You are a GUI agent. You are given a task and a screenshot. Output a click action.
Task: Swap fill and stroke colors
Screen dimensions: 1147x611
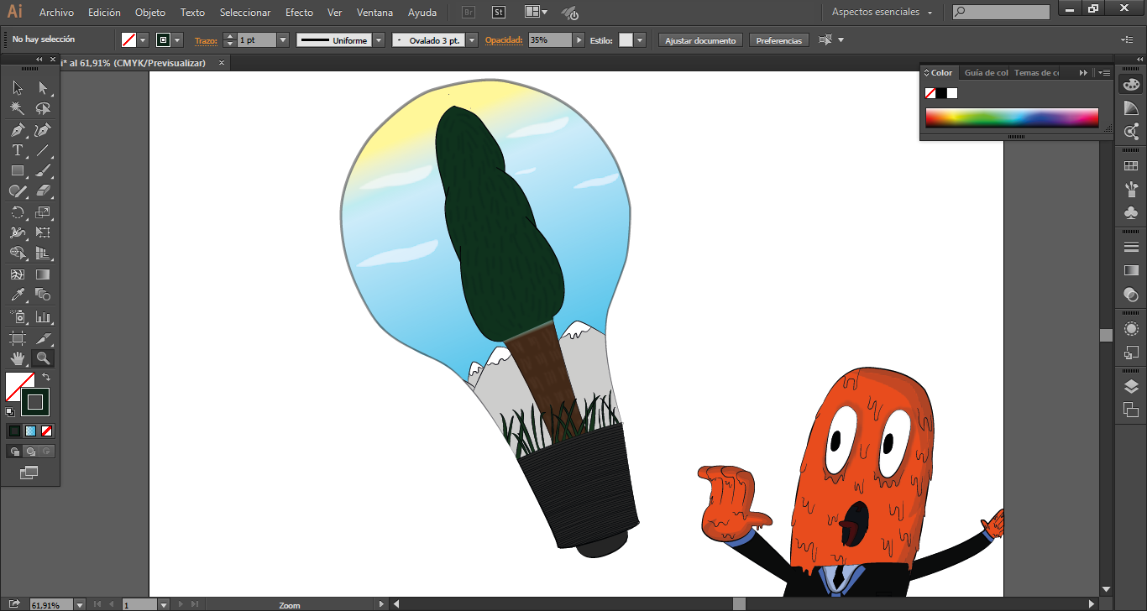(46, 378)
